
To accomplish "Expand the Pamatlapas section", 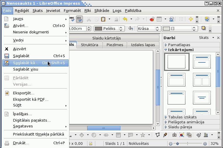I will (x=192, y=45).
